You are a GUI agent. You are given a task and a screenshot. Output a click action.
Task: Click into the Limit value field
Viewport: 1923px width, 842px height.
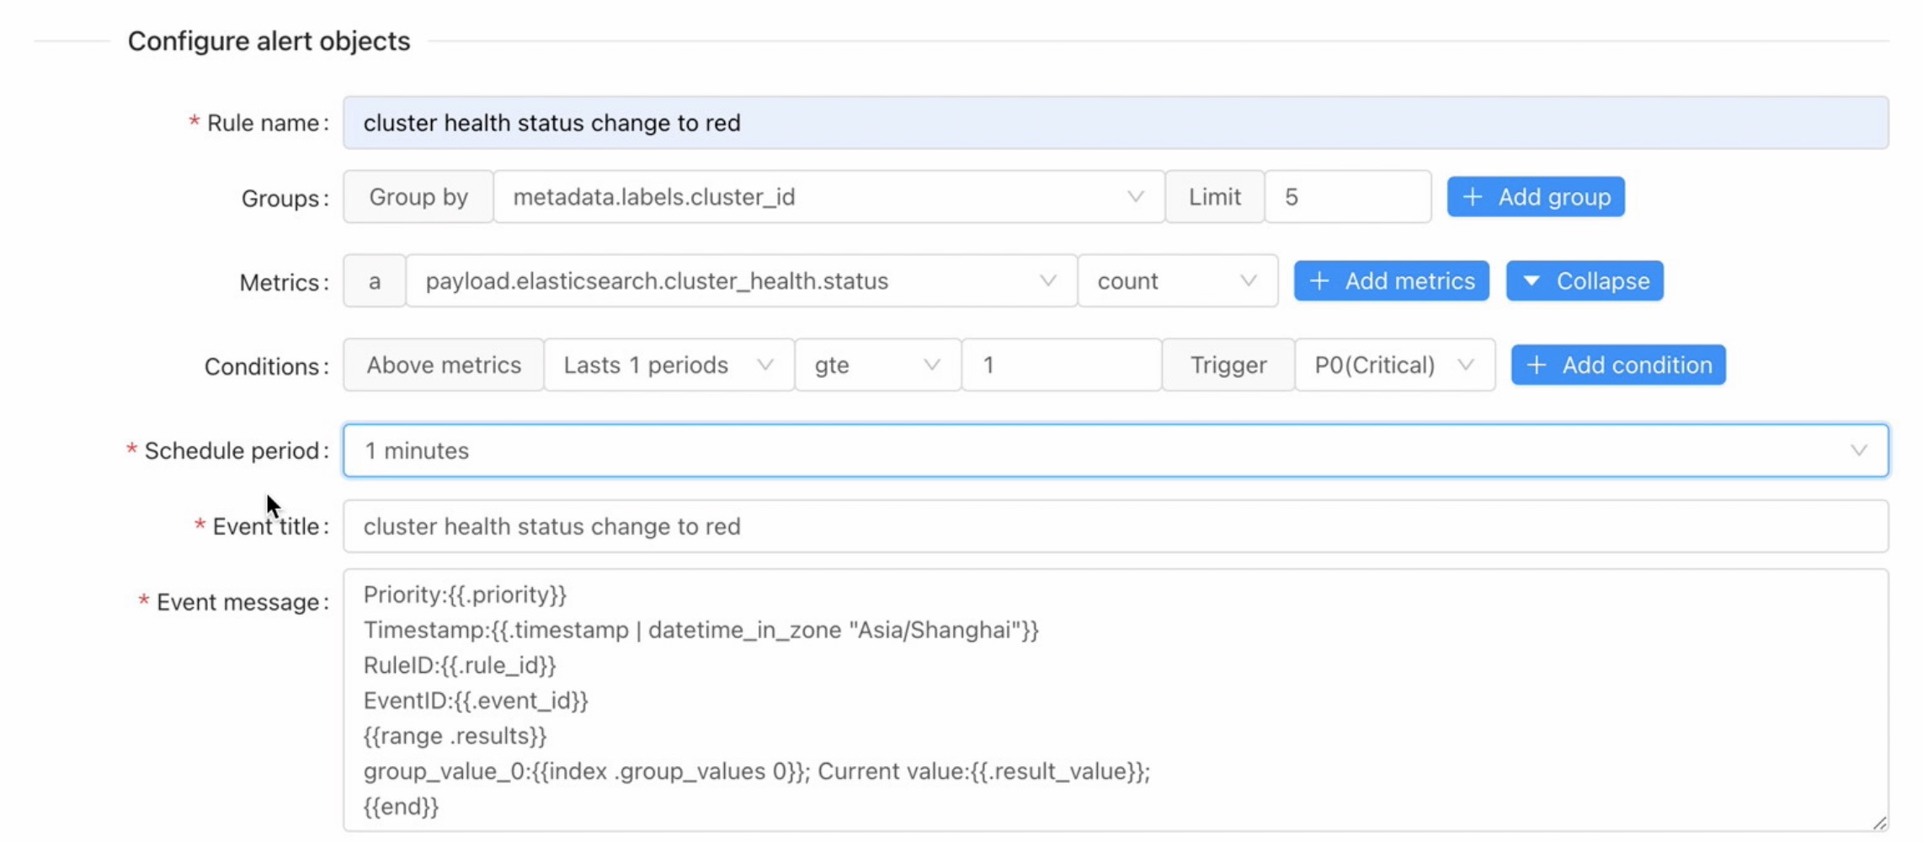[1347, 197]
